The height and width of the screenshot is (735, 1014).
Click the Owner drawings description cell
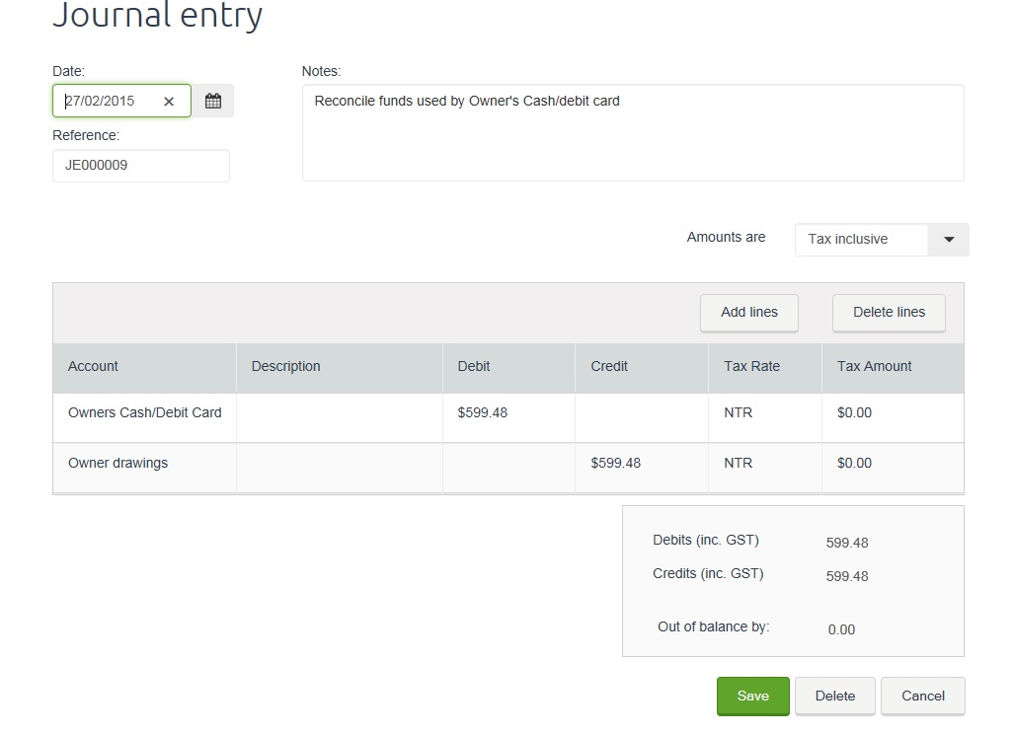click(339, 464)
